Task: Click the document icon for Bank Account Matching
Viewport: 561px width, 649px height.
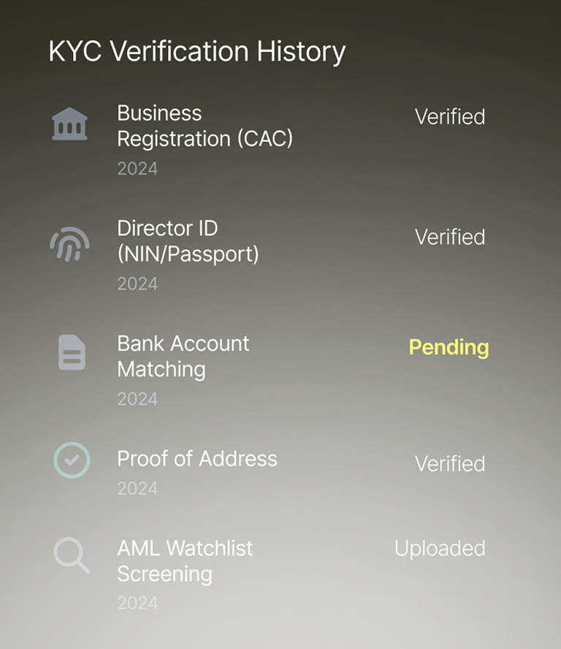Action: (72, 352)
